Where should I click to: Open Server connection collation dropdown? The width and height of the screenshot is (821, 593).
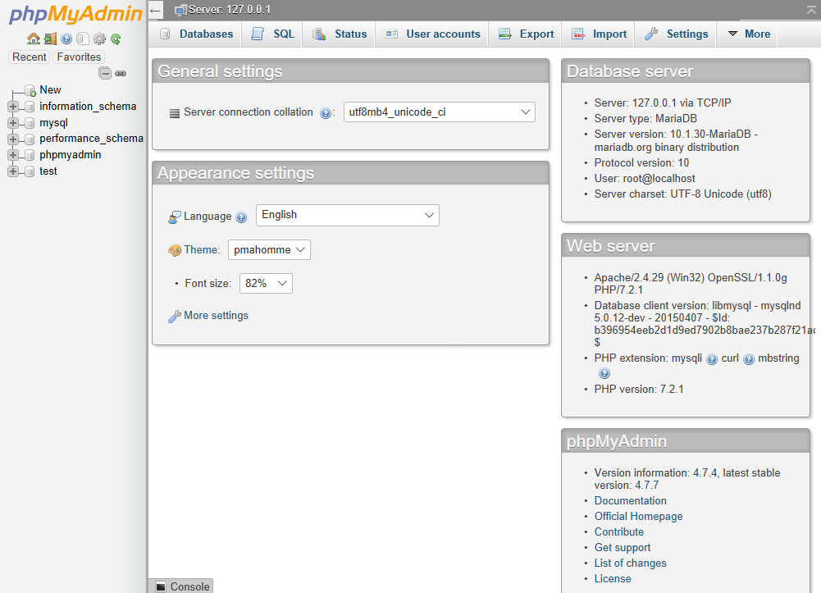[440, 112]
